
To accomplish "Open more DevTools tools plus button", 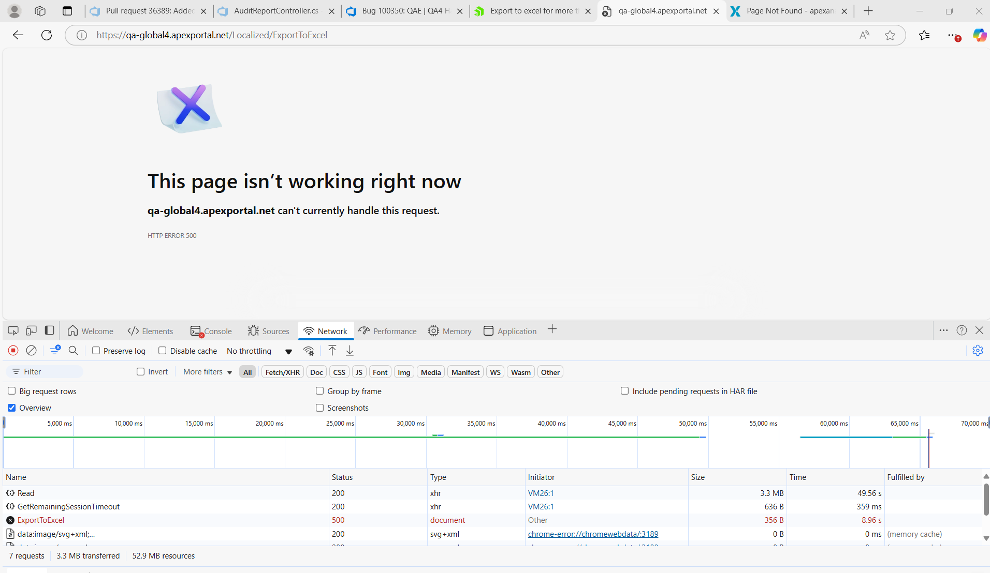I will tap(552, 329).
